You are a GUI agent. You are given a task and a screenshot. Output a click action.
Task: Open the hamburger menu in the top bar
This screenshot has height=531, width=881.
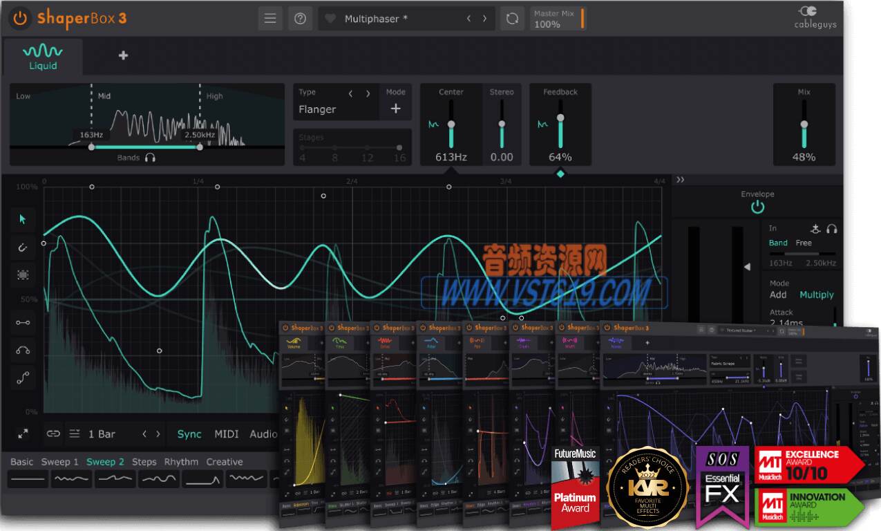(x=269, y=18)
